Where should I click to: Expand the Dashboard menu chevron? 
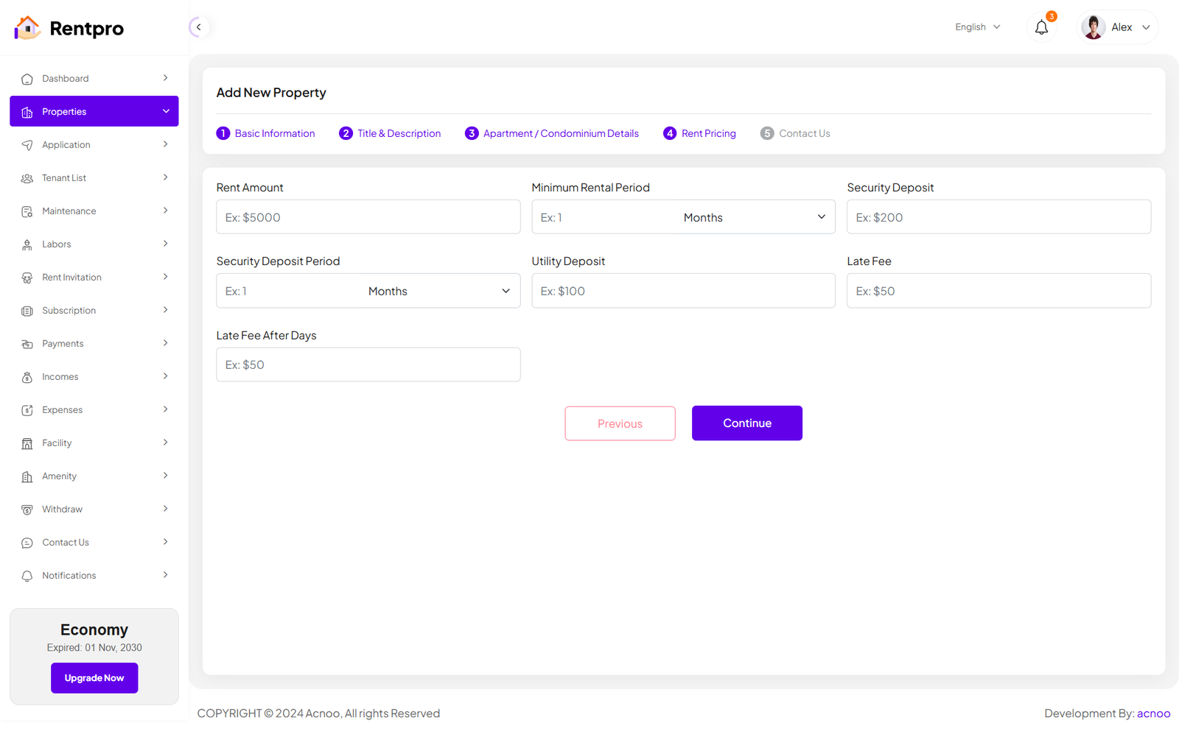(x=165, y=78)
